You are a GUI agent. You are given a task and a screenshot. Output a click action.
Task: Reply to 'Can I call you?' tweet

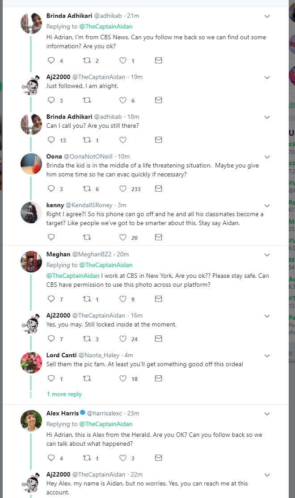tap(51, 140)
